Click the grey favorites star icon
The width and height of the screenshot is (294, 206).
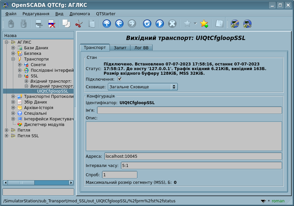(187, 23)
